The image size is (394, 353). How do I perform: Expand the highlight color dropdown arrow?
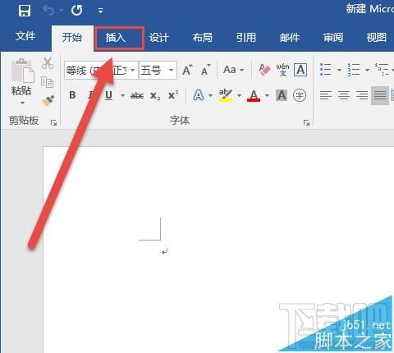pyautogui.click(x=239, y=95)
